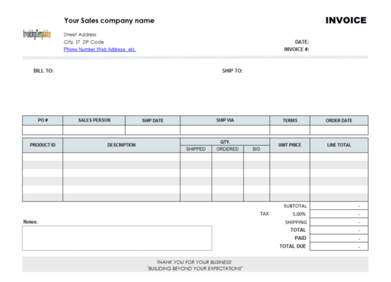Open the Phone Number, Web Address link
391x282 pixels.
pos(100,49)
